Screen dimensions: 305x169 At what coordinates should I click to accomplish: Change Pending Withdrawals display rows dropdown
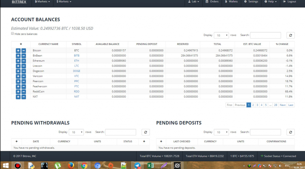click(x=76, y=132)
